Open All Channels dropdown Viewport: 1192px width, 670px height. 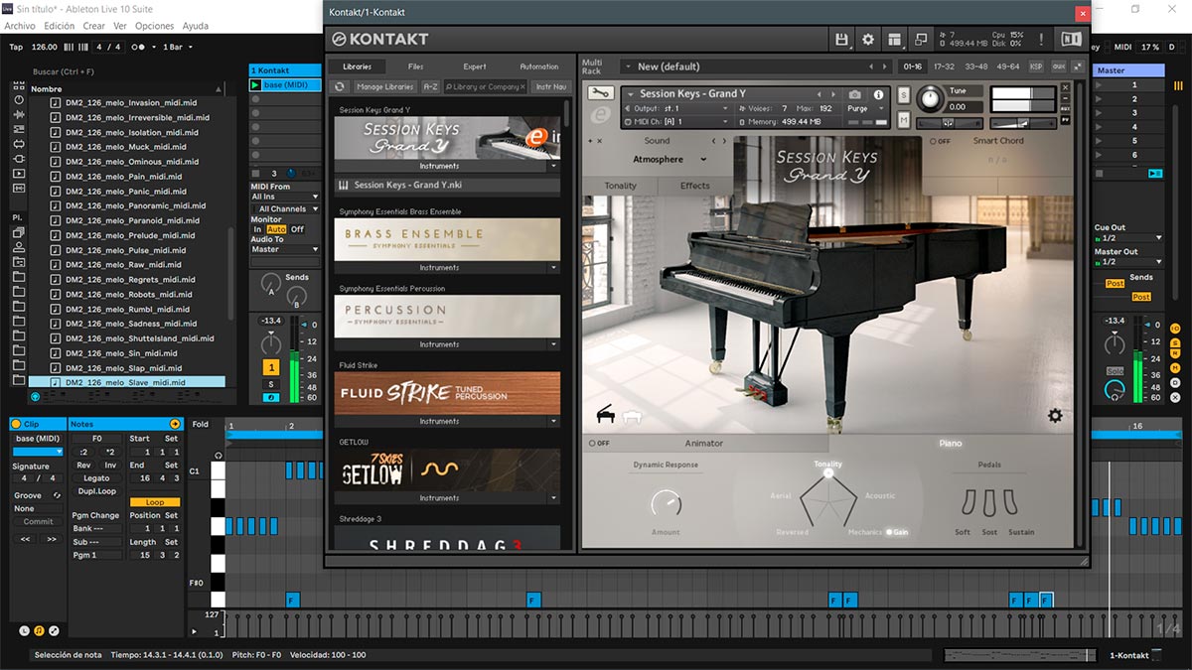point(285,208)
